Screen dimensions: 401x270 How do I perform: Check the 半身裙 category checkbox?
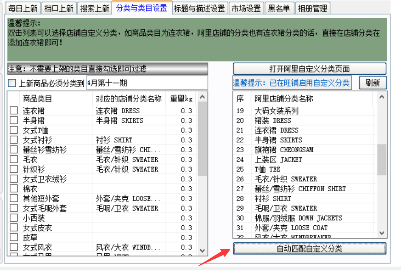point(13,120)
